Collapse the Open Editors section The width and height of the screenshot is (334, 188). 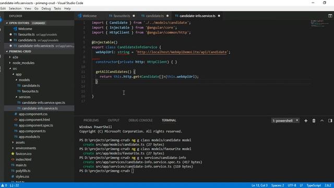tap(7, 23)
